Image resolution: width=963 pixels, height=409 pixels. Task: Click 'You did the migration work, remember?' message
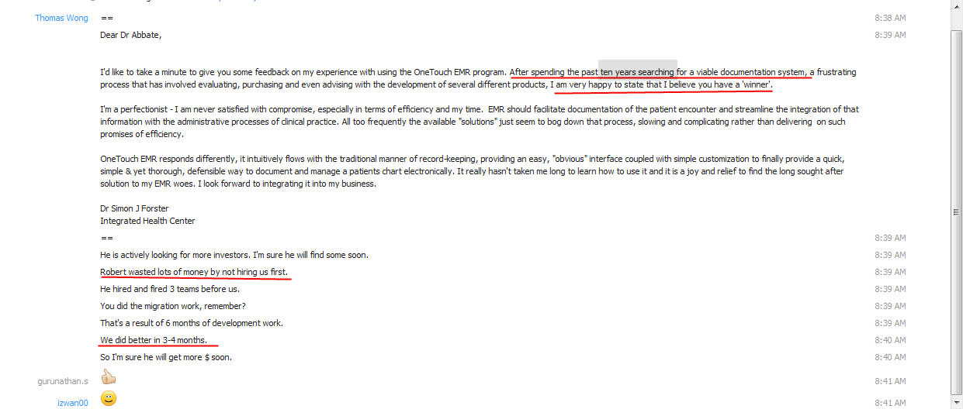[173, 306]
